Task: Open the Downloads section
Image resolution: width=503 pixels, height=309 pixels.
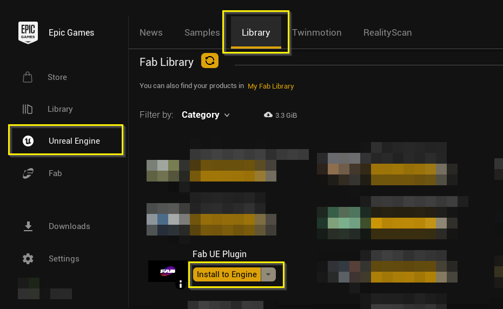Action: (28, 226)
